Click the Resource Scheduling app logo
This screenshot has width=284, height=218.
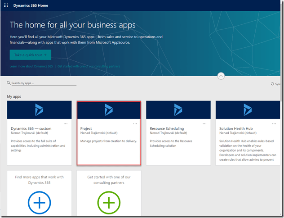coord(178,110)
